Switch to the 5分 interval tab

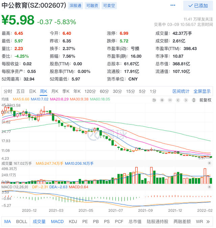(142, 91)
